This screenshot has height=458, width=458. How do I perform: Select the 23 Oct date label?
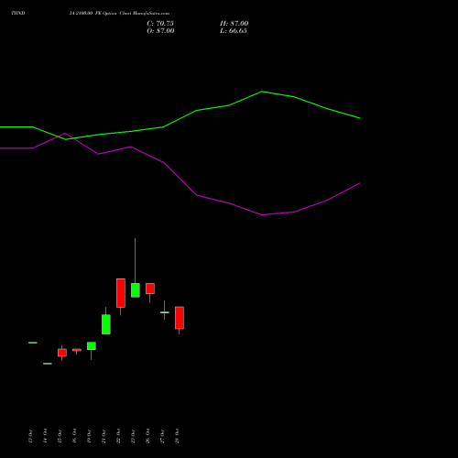pyautogui.click(x=133, y=436)
